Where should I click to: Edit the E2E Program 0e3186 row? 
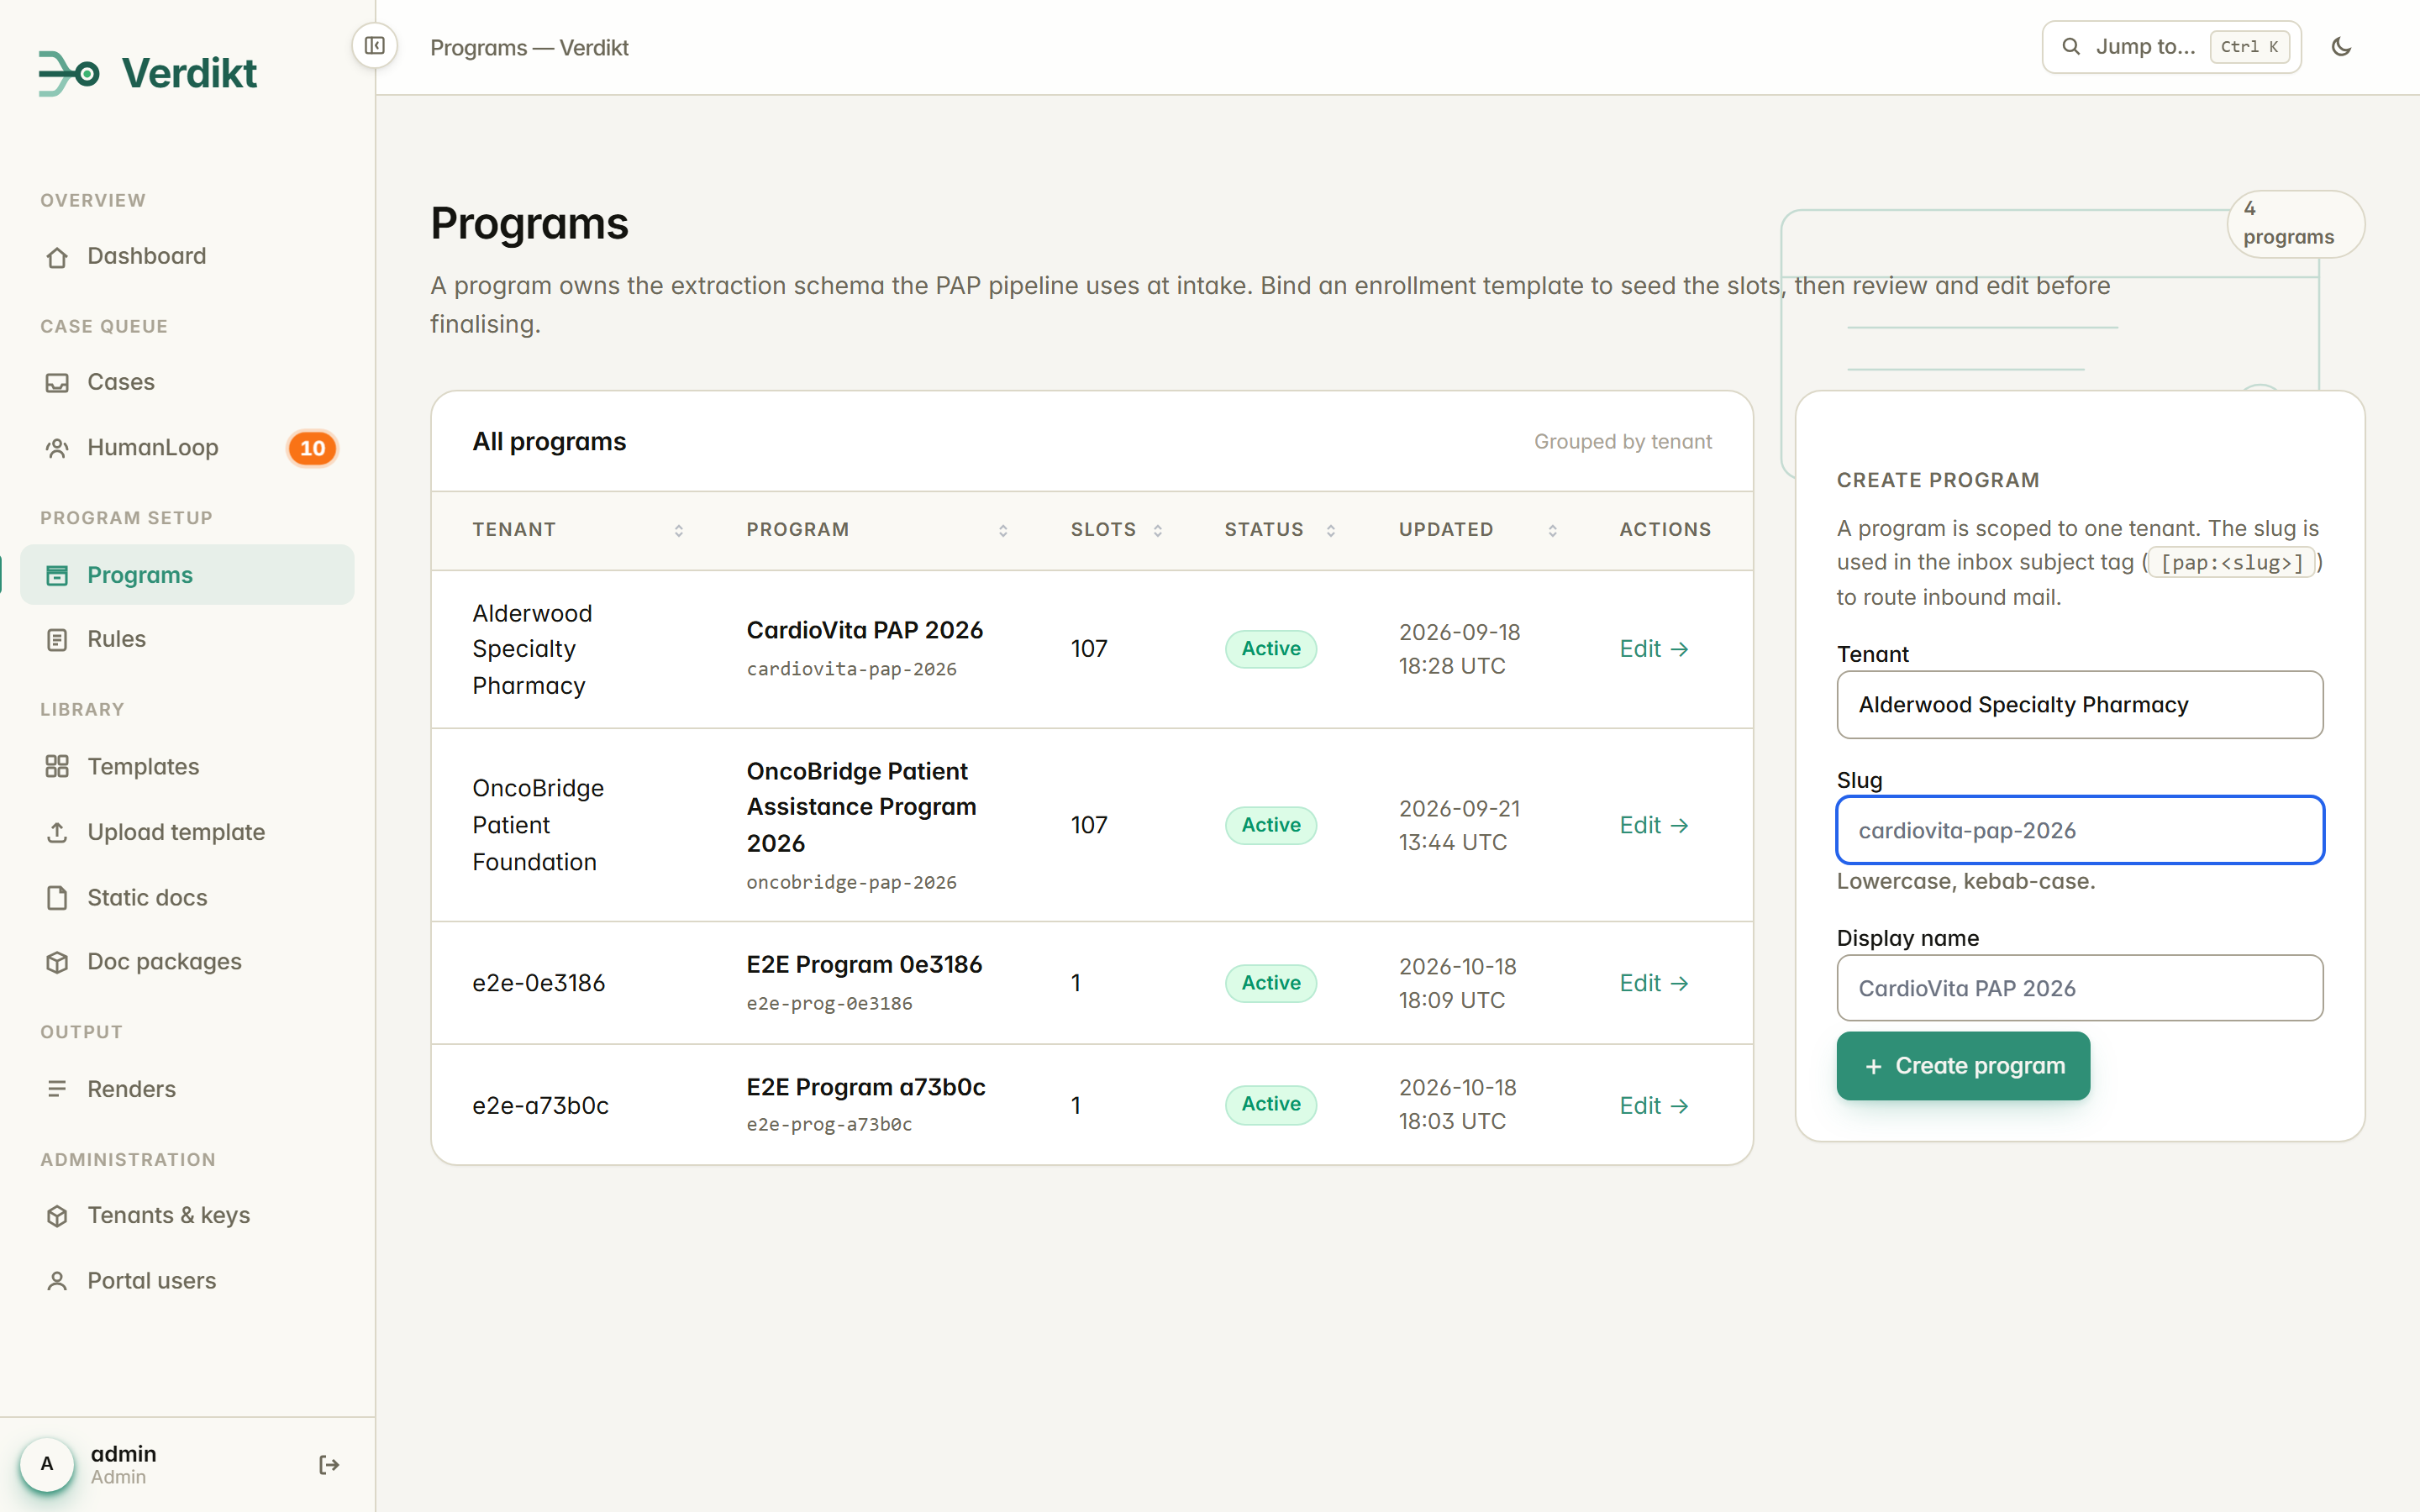coord(1654,983)
